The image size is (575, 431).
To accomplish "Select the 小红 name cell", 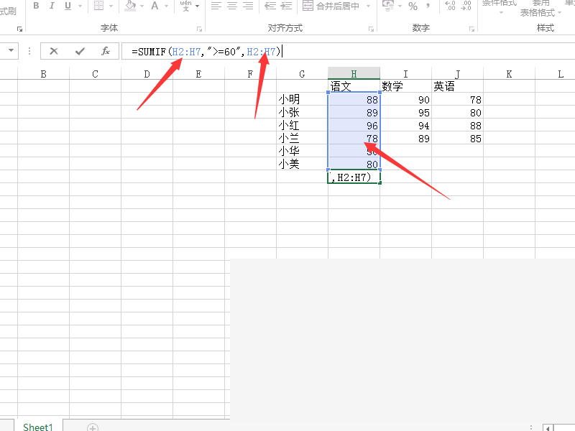I will (302, 125).
